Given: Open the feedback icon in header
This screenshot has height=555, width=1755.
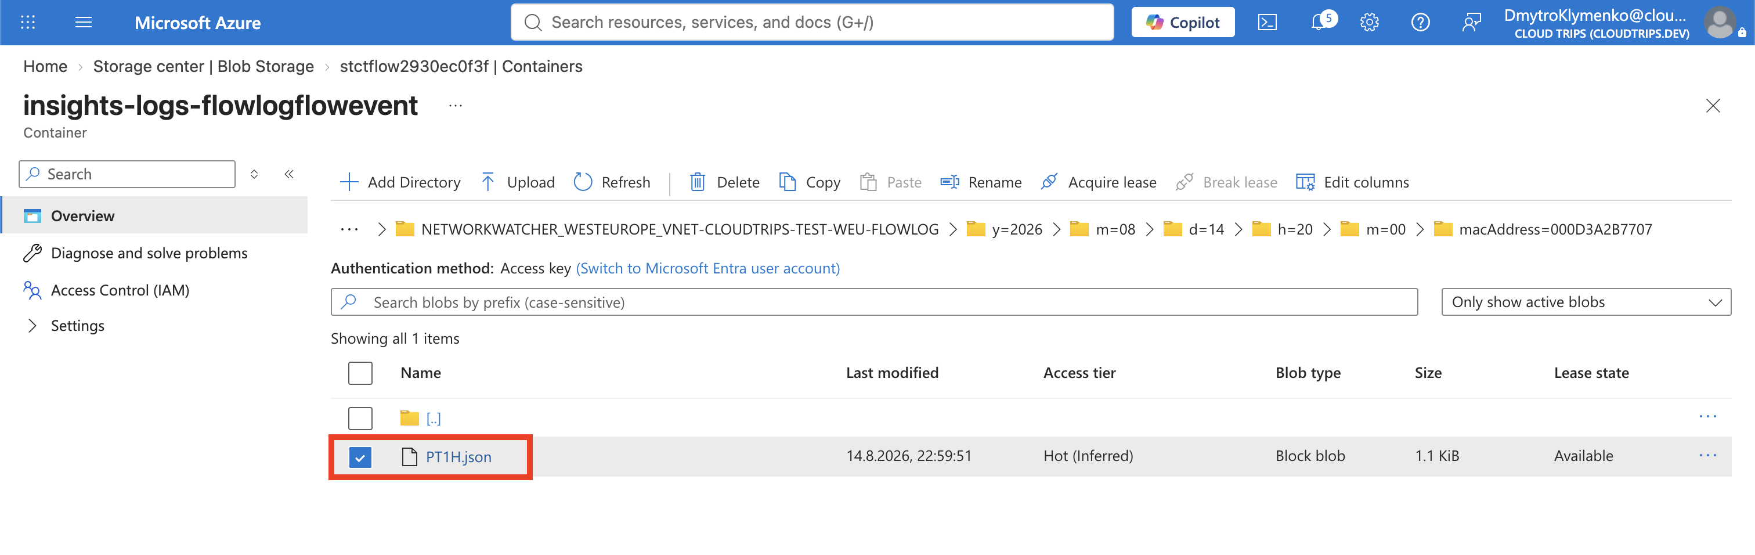Looking at the screenshot, I should (1471, 23).
